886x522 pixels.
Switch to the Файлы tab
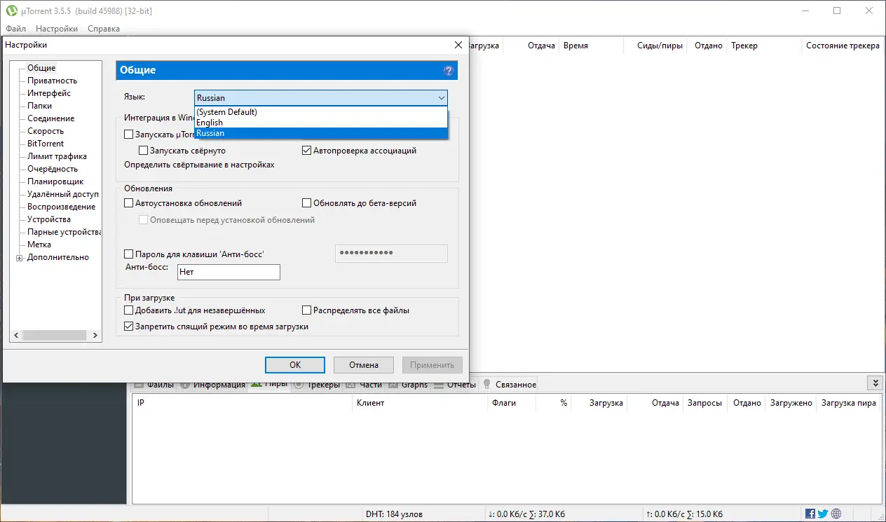coord(154,385)
